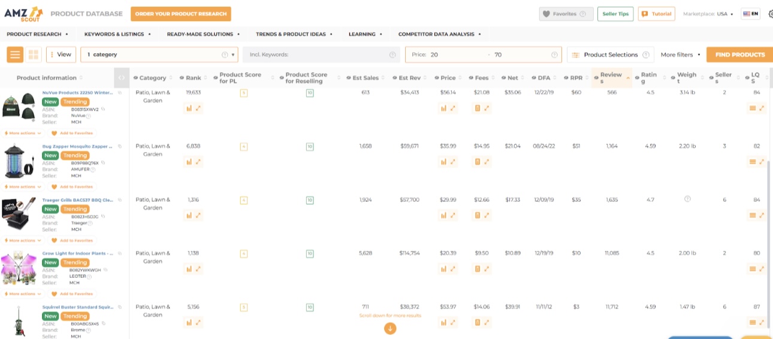Image resolution: width=773 pixels, height=339 pixels.
Task: Expand rank graph arrow for Bug Zapper row
Action: coord(198,162)
